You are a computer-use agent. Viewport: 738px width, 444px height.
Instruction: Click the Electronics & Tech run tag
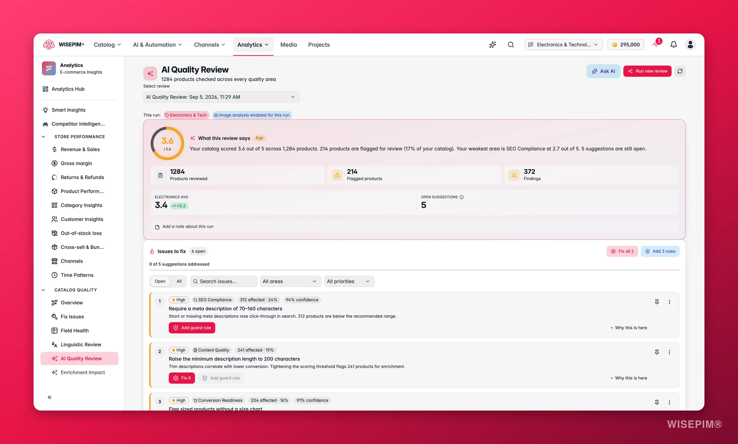[x=186, y=115]
